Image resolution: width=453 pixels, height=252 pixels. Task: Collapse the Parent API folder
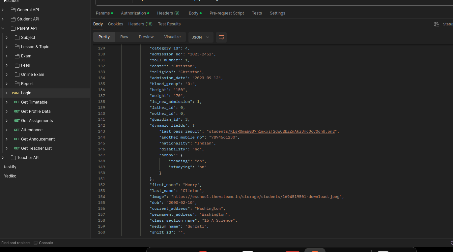coord(3,28)
